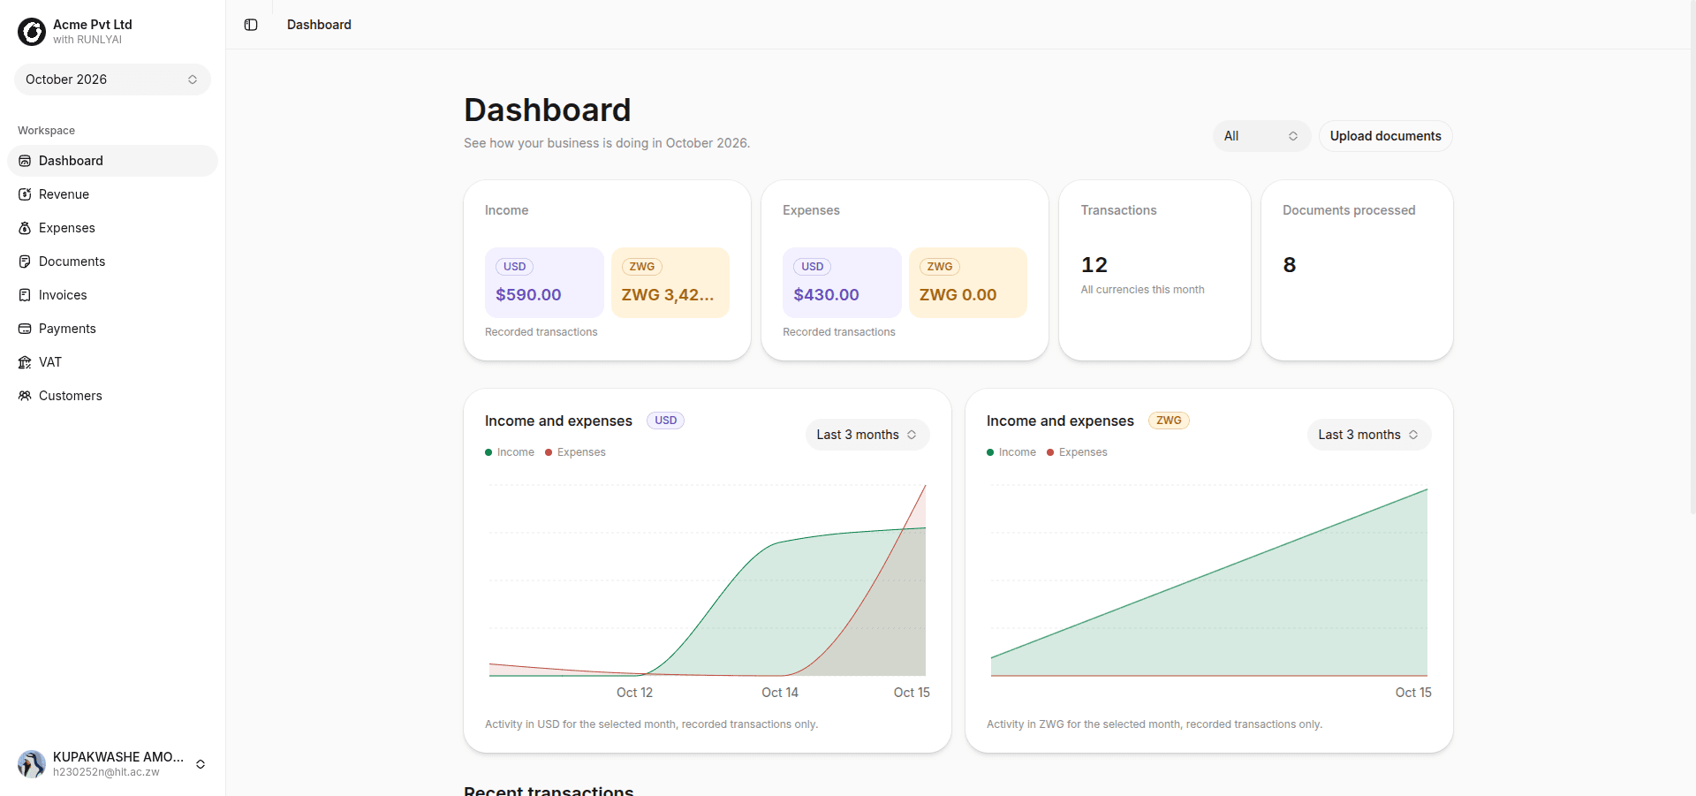The image size is (1696, 796).
Task: Click the Expenses money bag icon
Action: [x=25, y=228]
